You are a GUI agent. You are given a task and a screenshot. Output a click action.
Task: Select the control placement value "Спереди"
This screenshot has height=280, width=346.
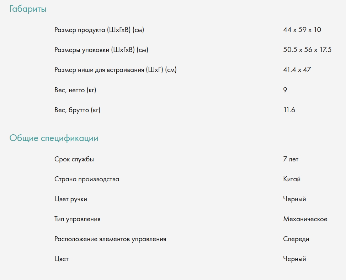coord(296,239)
